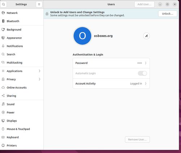Open the Background settings panel
Viewport: 181px width, 153px height.
(x=22, y=30)
